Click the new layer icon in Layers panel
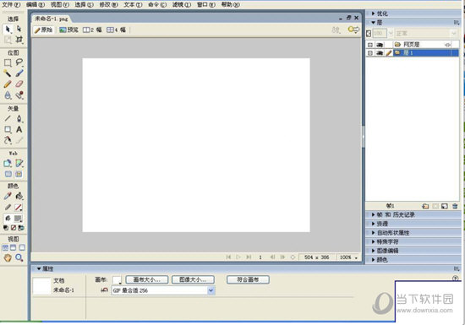The image size is (465, 325). pos(425,206)
